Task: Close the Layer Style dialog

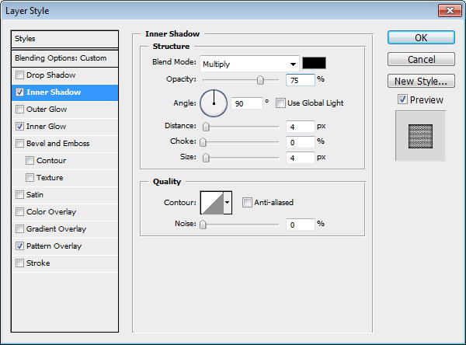Action: pyautogui.click(x=450, y=11)
